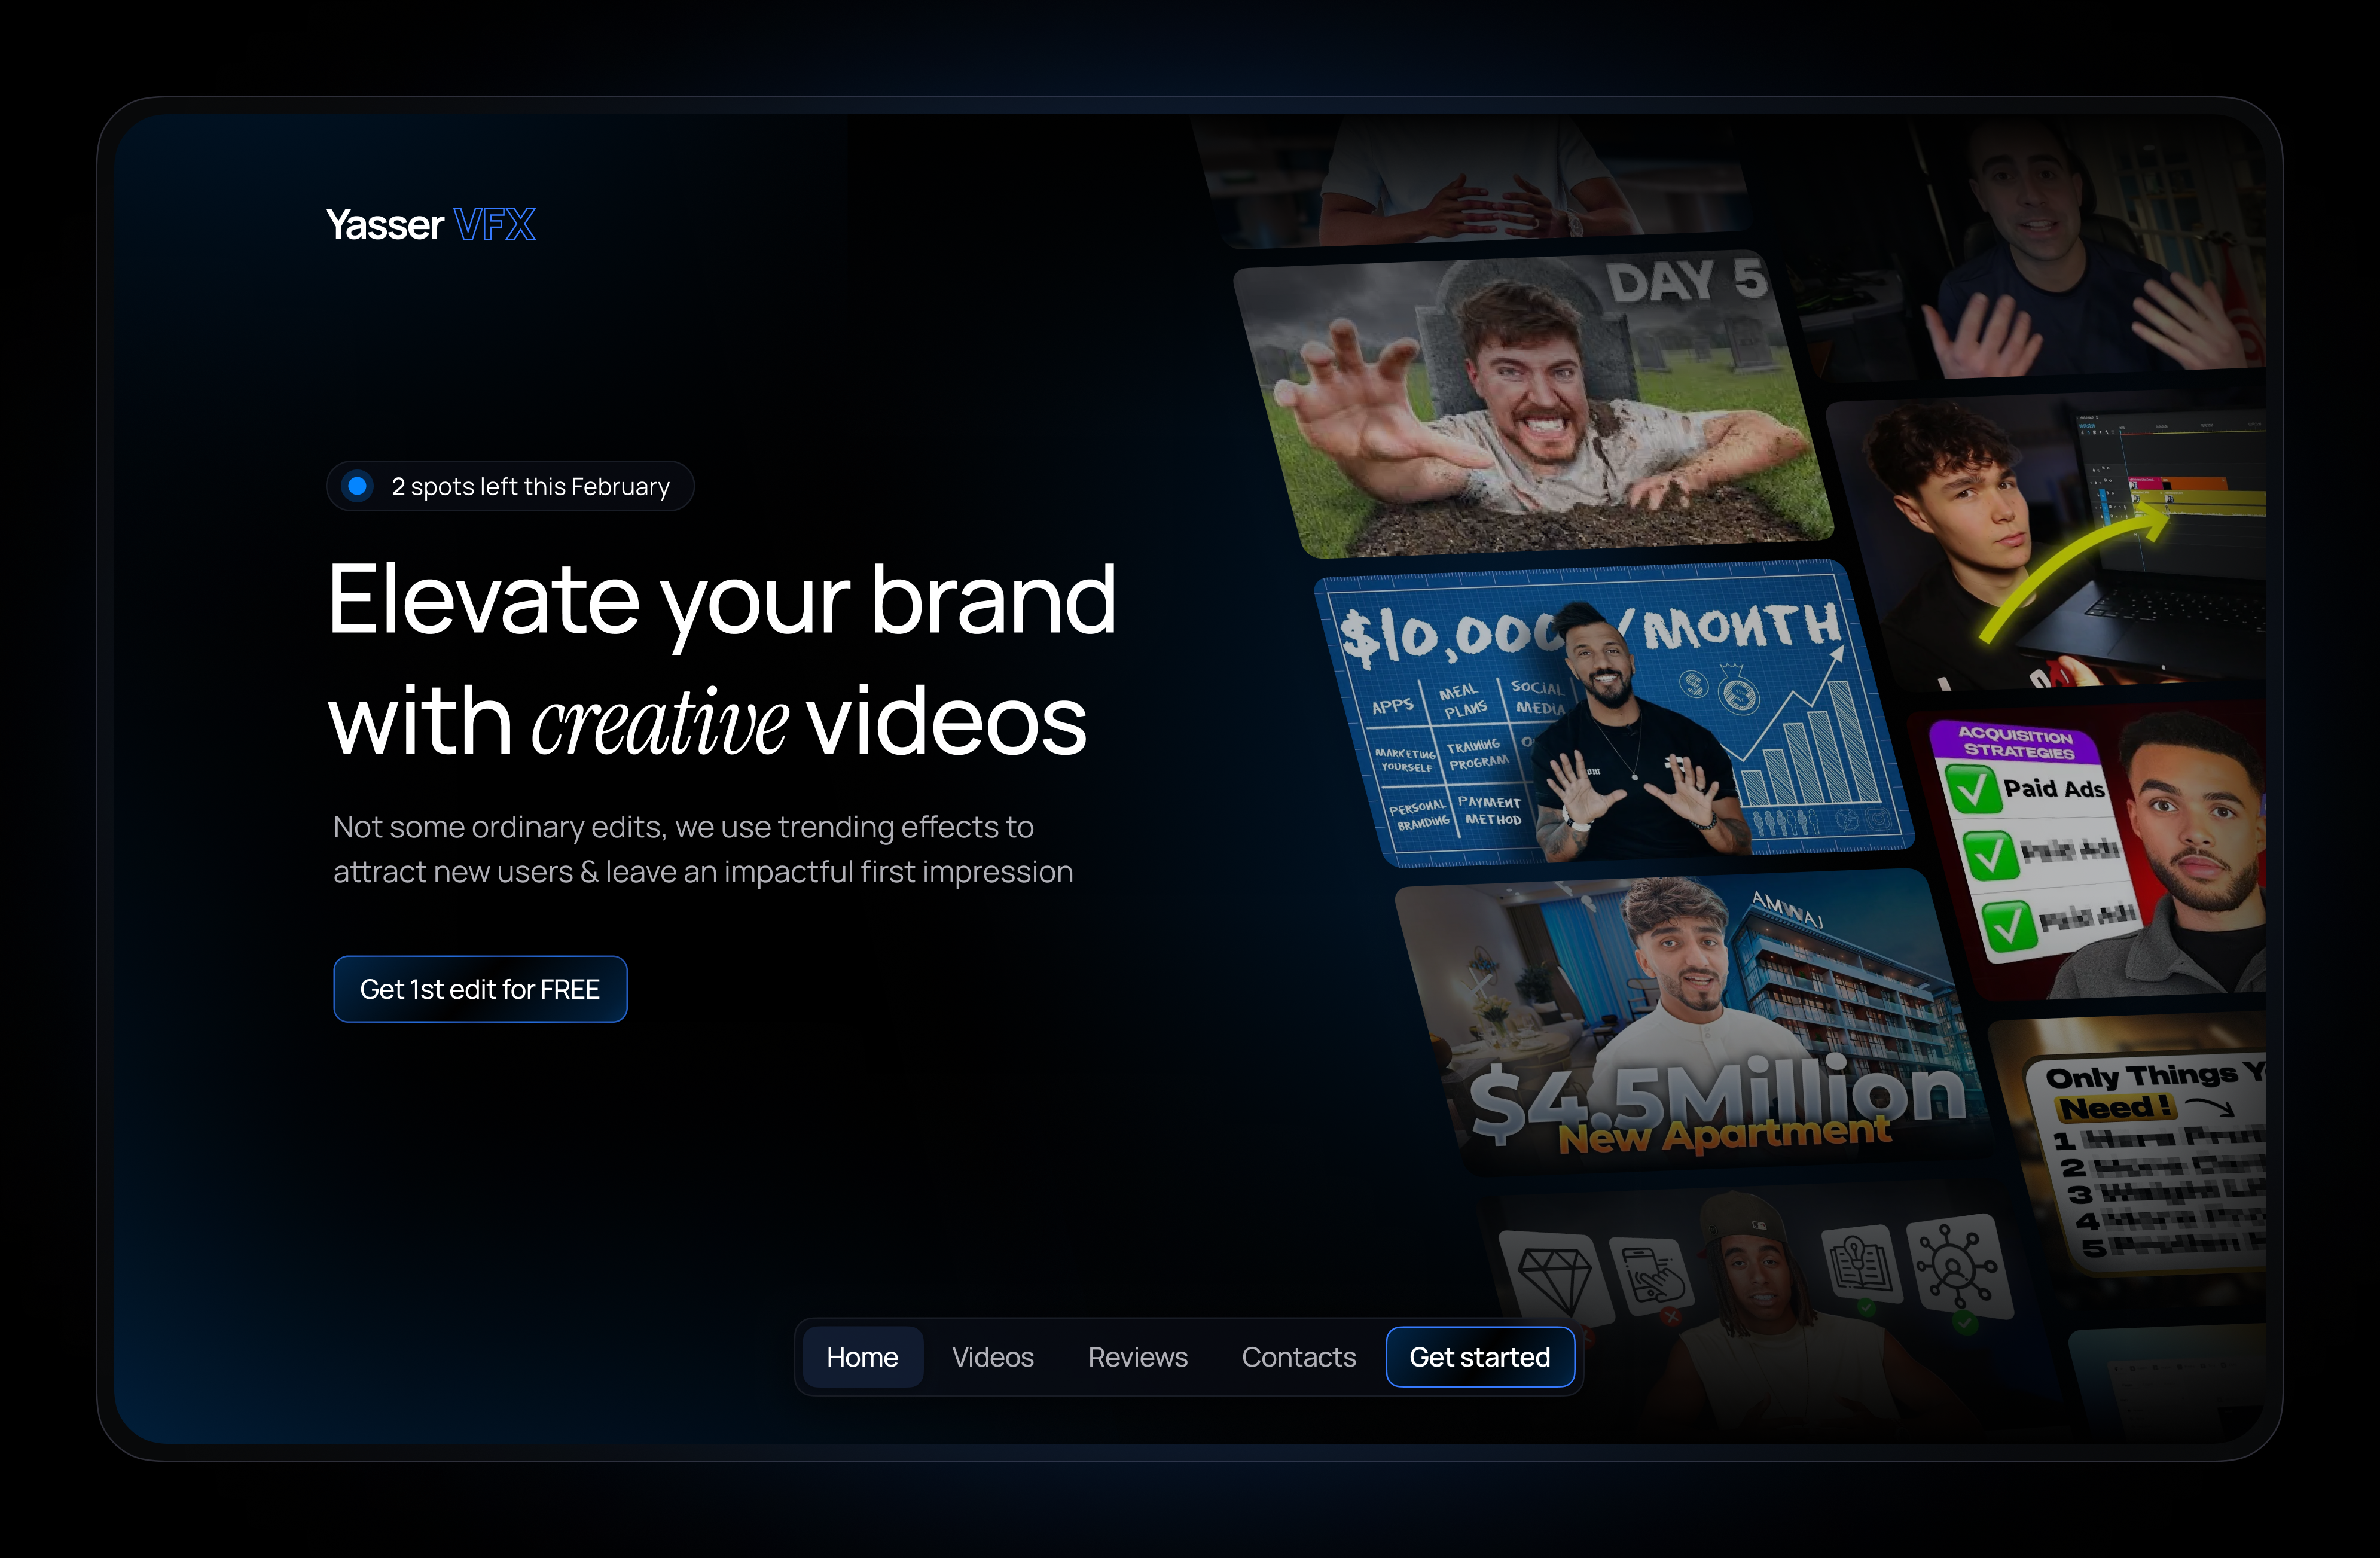Click the network hub icon tile
Viewport: 2380px width, 1558px height.
pos(1957,1266)
